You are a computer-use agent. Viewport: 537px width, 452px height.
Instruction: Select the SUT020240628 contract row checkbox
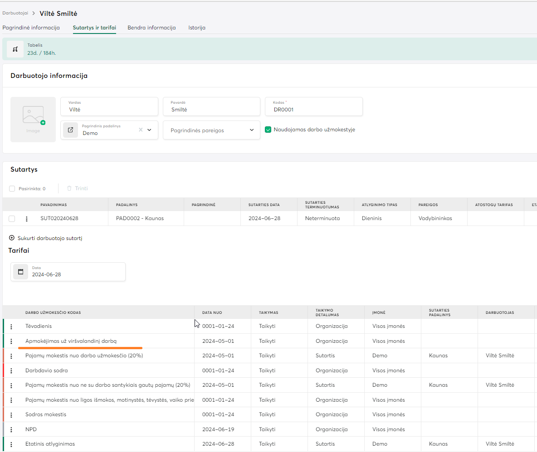[x=12, y=219]
